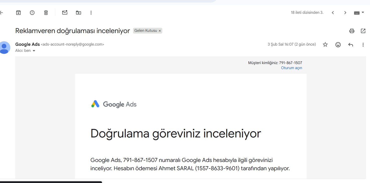Open the email in a new window
The image size is (370, 183).
click(363, 31)
